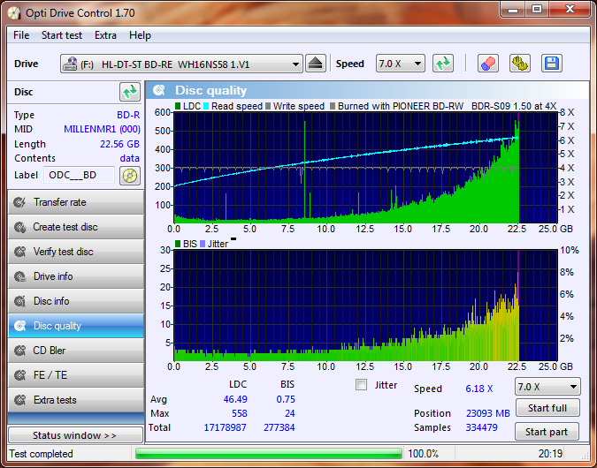This screenshot has width=597, height=468.
Task: Open the Extra menu
Action: coord(105,35)
